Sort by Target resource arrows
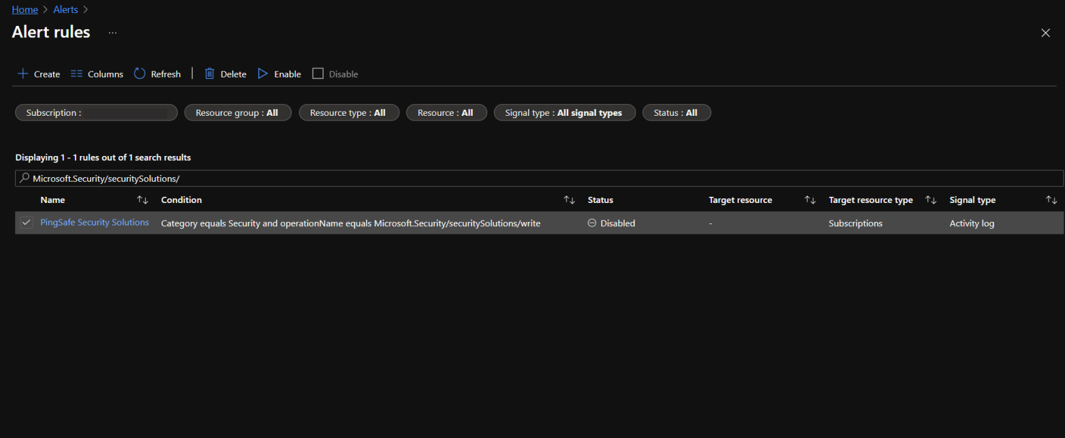This screenshot has width=1065, height=438. point(810,200)
